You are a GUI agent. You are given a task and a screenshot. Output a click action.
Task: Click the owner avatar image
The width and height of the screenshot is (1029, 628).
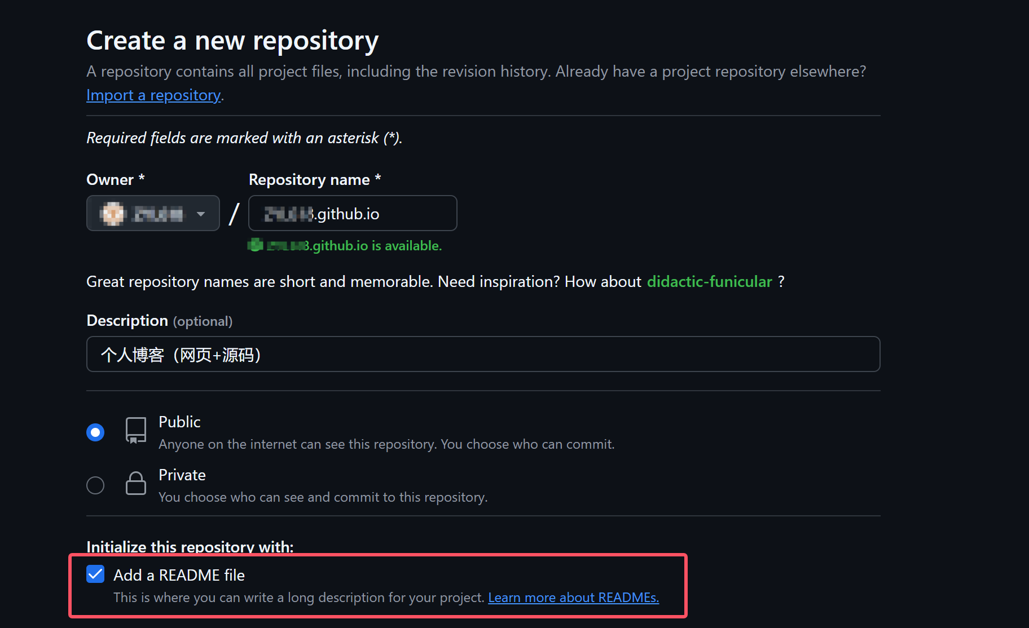point(112,214)
